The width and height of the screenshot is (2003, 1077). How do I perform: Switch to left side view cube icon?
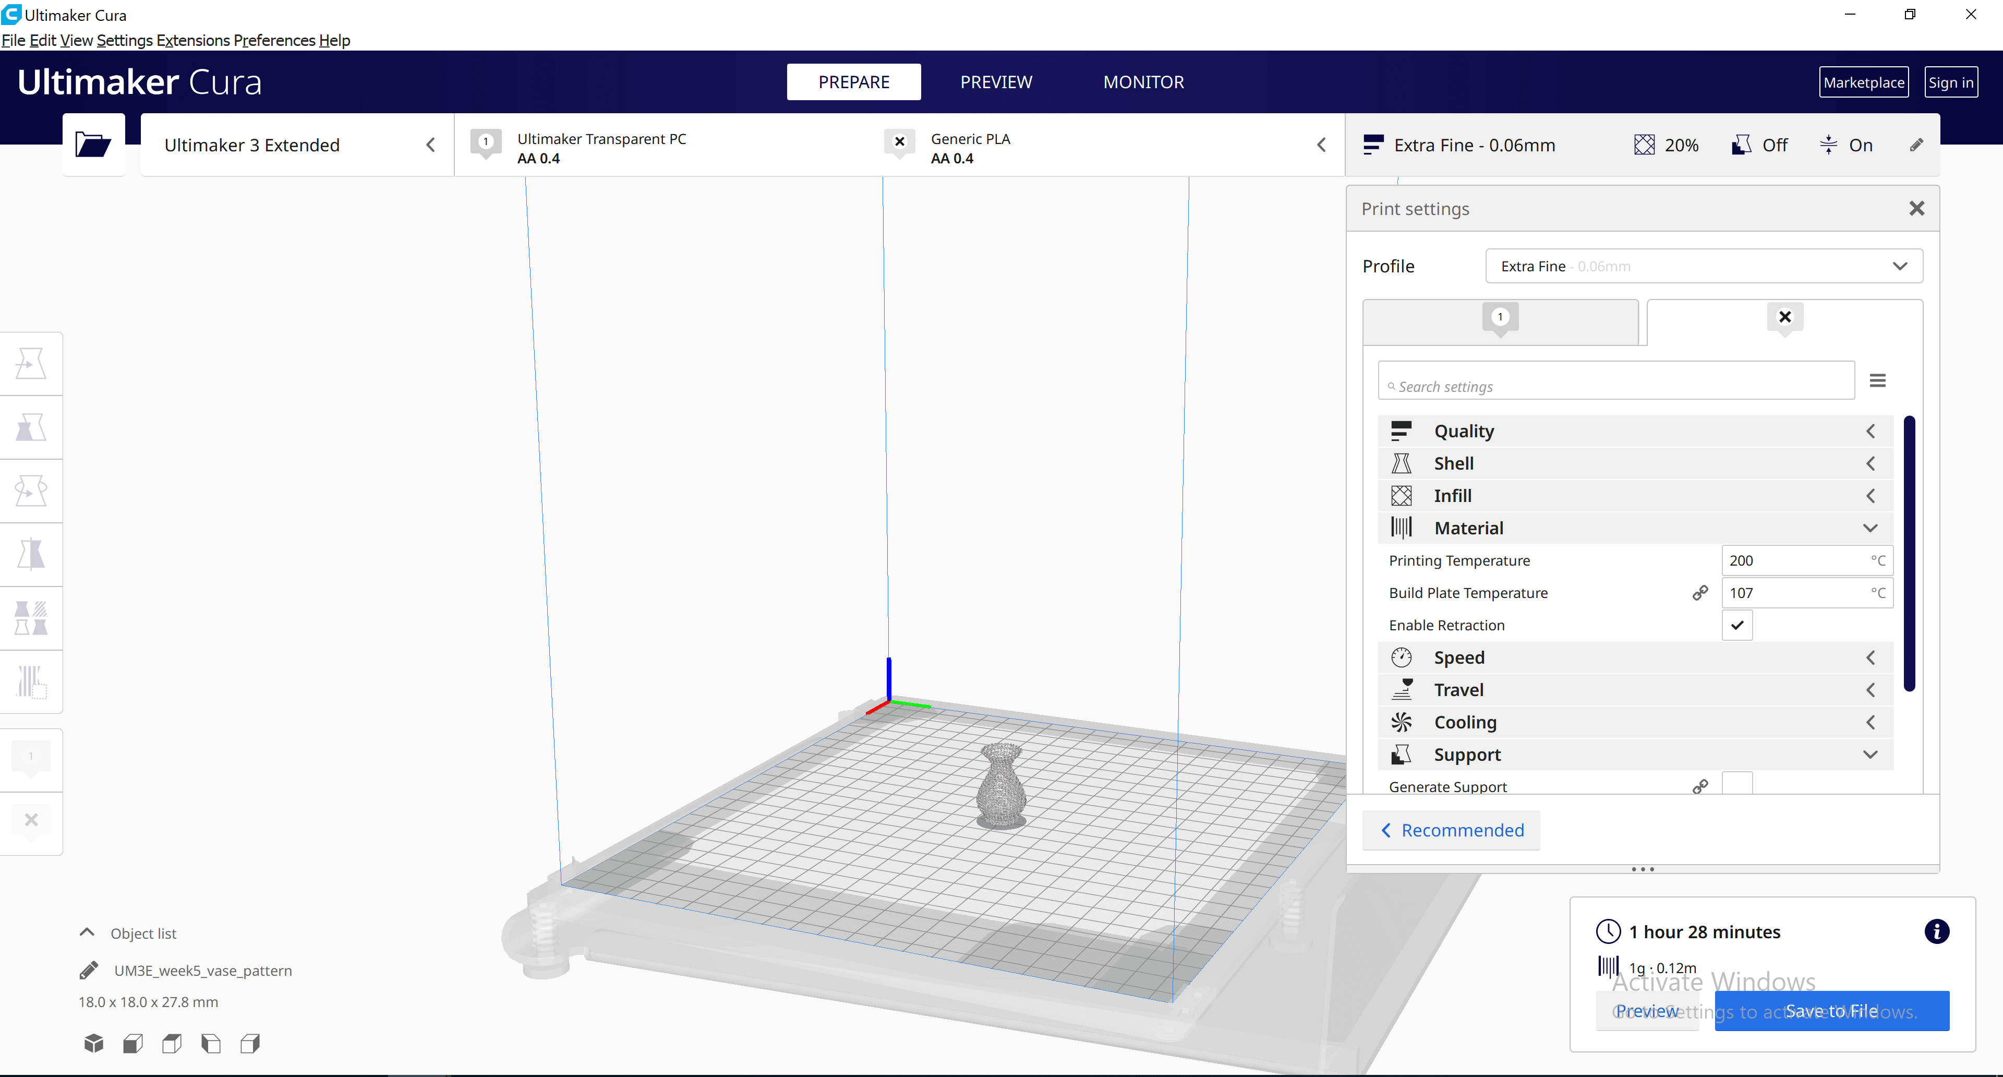(x=211, y=1044)
